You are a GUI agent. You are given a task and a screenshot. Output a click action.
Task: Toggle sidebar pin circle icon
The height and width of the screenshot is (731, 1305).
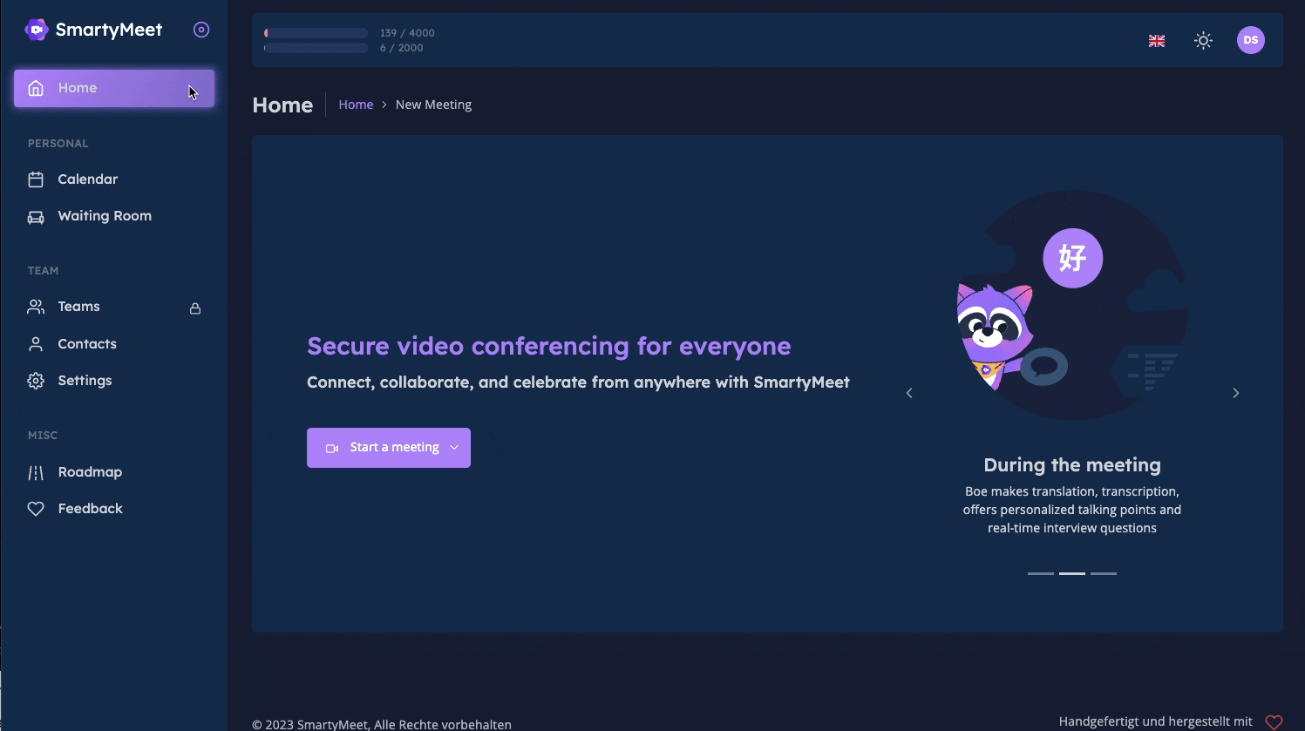201,30
